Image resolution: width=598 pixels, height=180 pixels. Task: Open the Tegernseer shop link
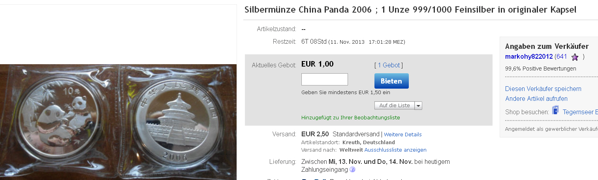tap(580, 112)
